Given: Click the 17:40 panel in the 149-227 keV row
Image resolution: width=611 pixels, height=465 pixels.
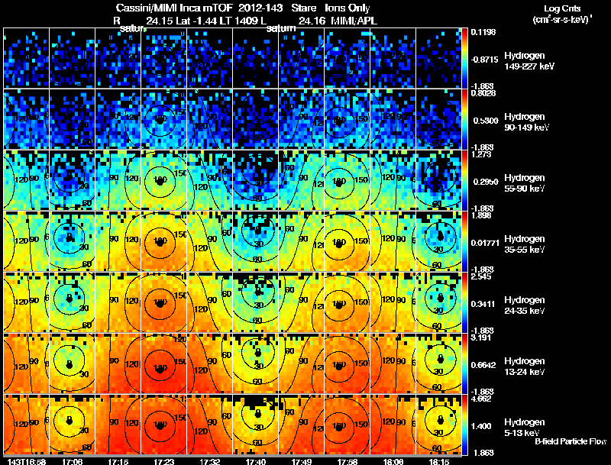Looking at the screenshot, I should (255, 58).
